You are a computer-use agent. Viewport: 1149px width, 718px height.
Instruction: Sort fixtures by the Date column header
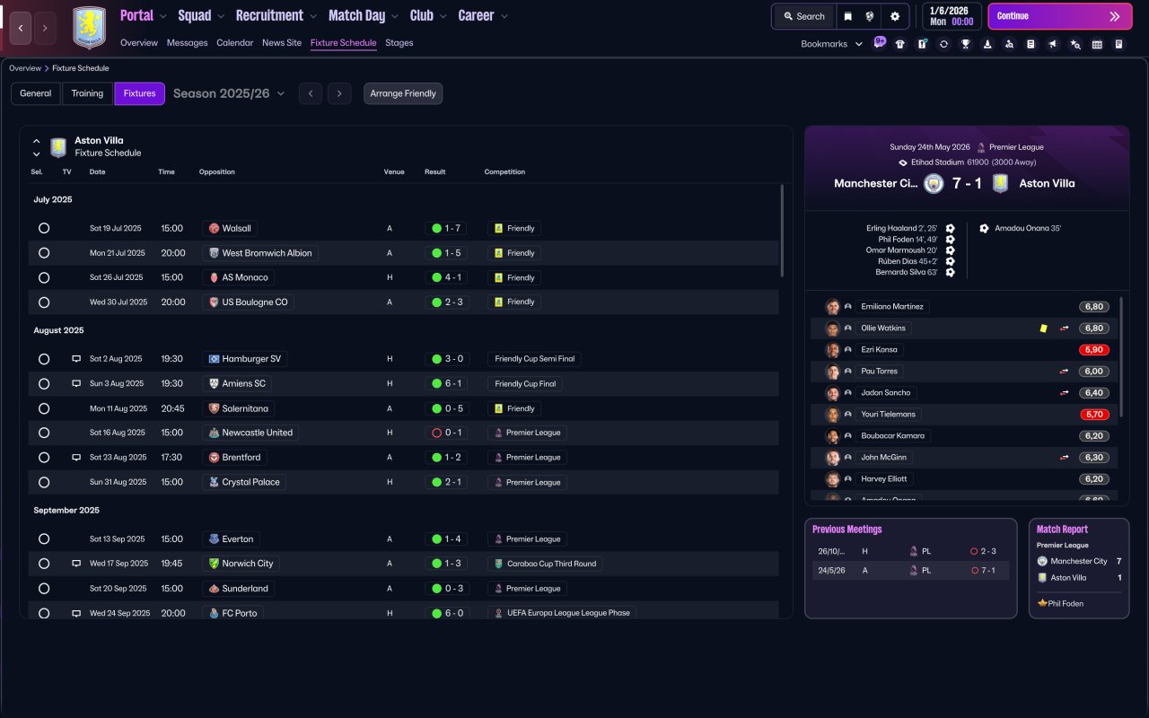click(97, 172)
